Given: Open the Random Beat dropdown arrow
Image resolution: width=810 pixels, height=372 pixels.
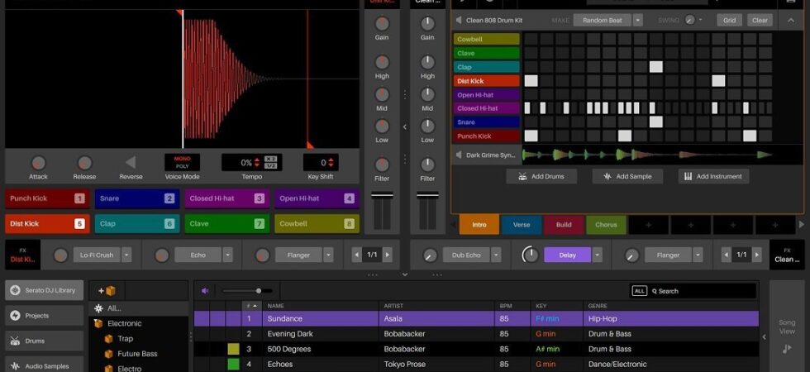Looking at the screenshot, I should tap(638, 21).
